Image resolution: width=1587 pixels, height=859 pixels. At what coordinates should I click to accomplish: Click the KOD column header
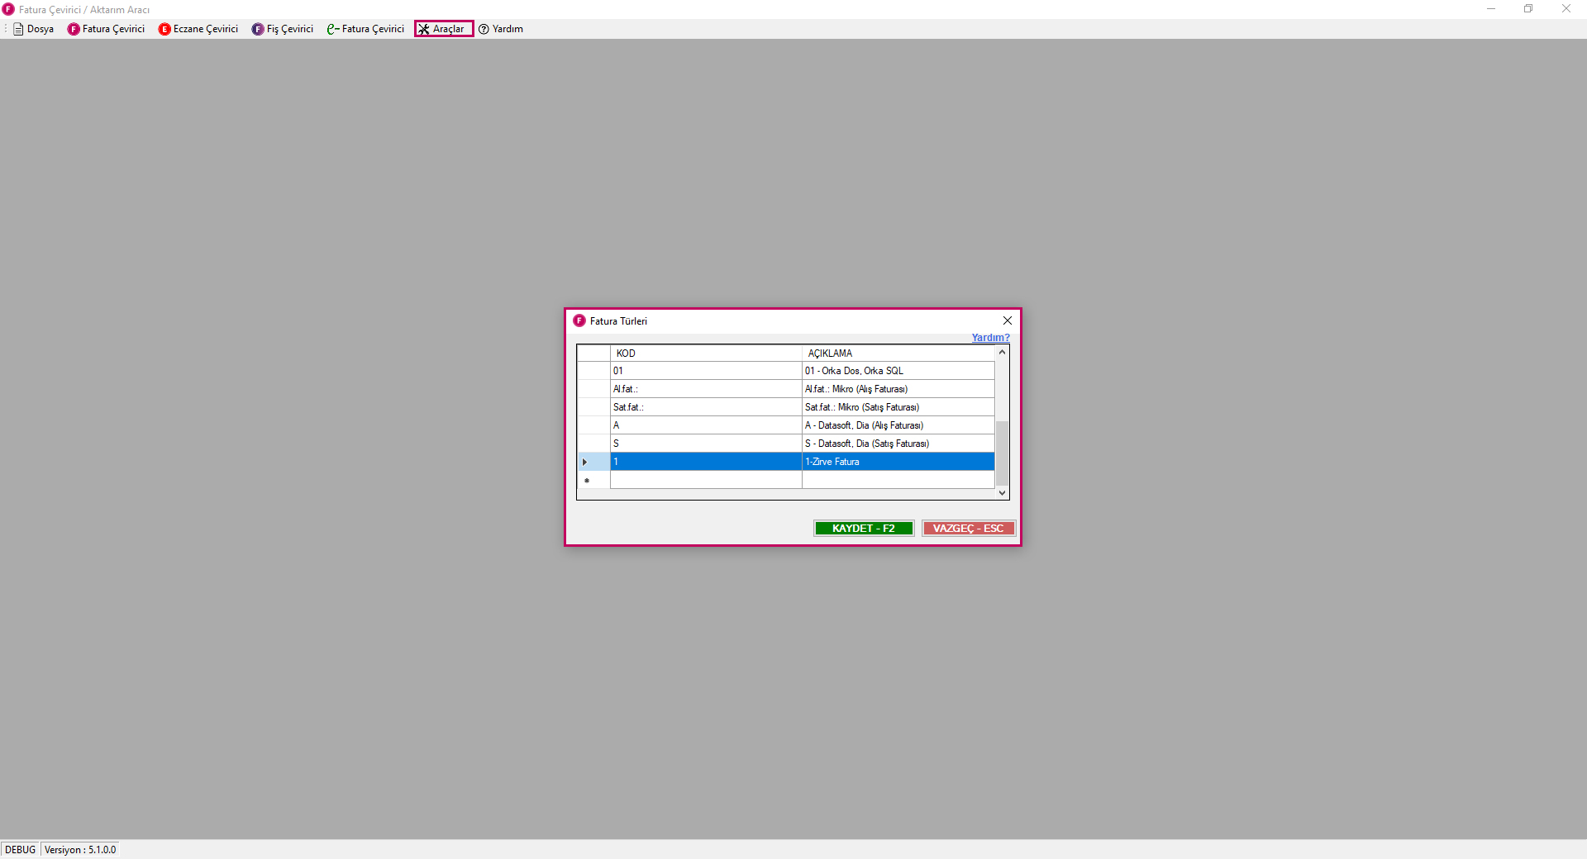tap(706, 353)
